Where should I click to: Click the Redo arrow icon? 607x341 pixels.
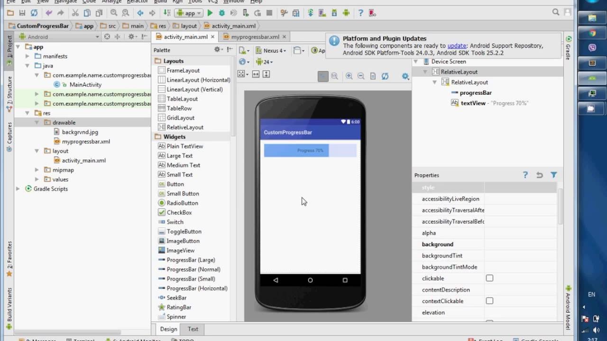[x=60, y=13]
